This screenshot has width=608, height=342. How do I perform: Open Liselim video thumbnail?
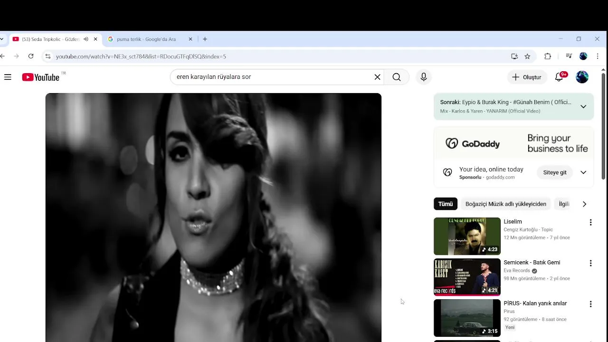click(x=467, y=236)
